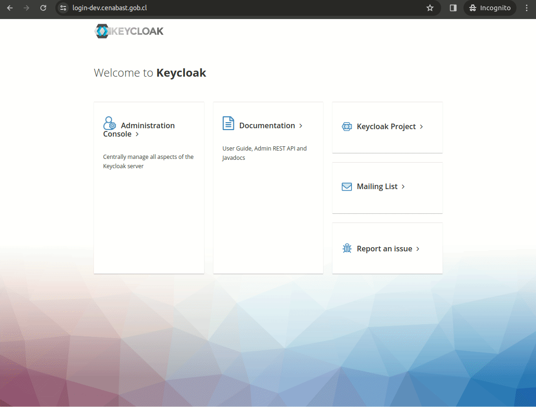The image size is (536, 407).
Task: Click the Report an issue bug icon
Action: pyautogui.click(x=347, y=248)
